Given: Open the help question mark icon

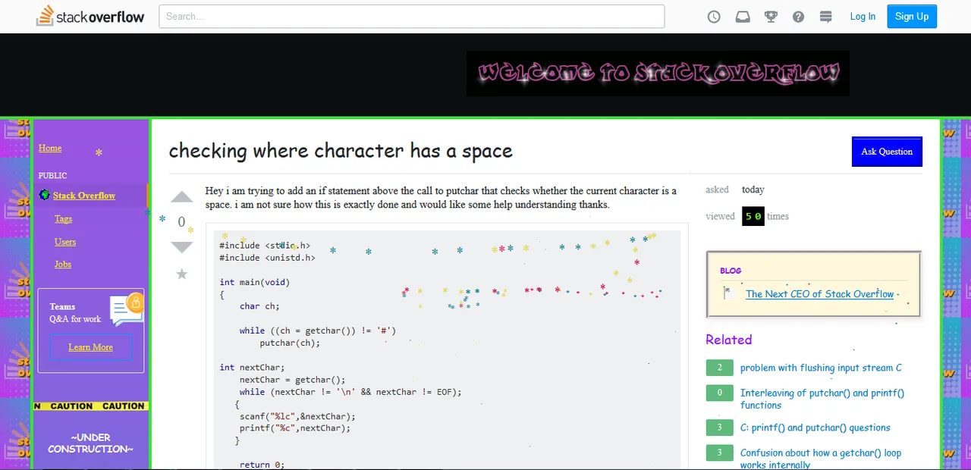Looking at the screenshot, I should 798,17.
